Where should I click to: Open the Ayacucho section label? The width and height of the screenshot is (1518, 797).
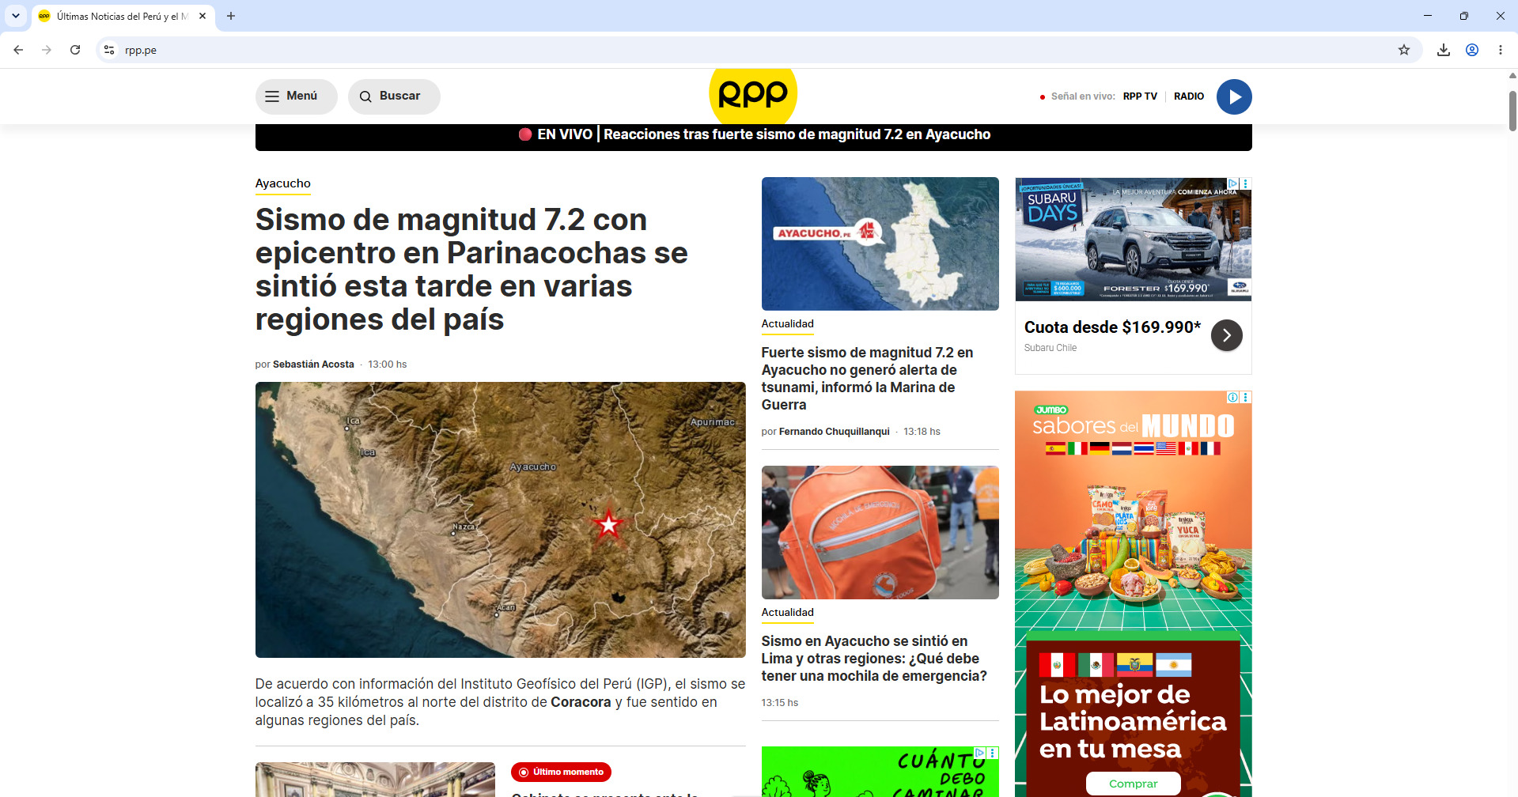coord(283,183)
